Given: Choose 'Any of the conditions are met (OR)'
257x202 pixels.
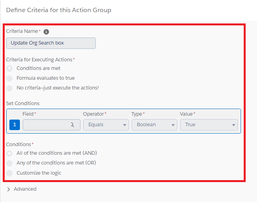Looking at the screenshot, I should pyautogui.click(x=10, y=163).
